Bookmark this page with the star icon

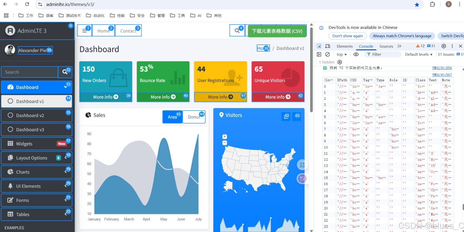point(417,5)
